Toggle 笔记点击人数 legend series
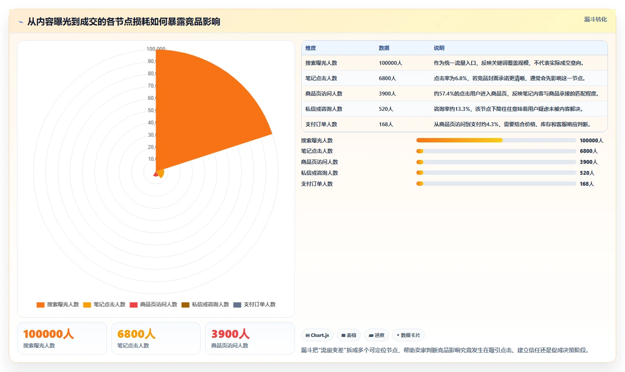Image resolution: width=625 pixels, height=372 pixels. point(104,305)
